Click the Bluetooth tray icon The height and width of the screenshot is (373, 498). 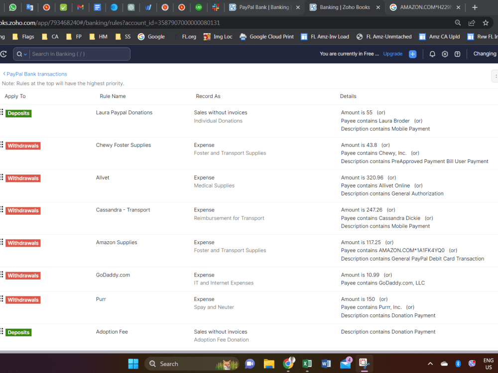458,364
